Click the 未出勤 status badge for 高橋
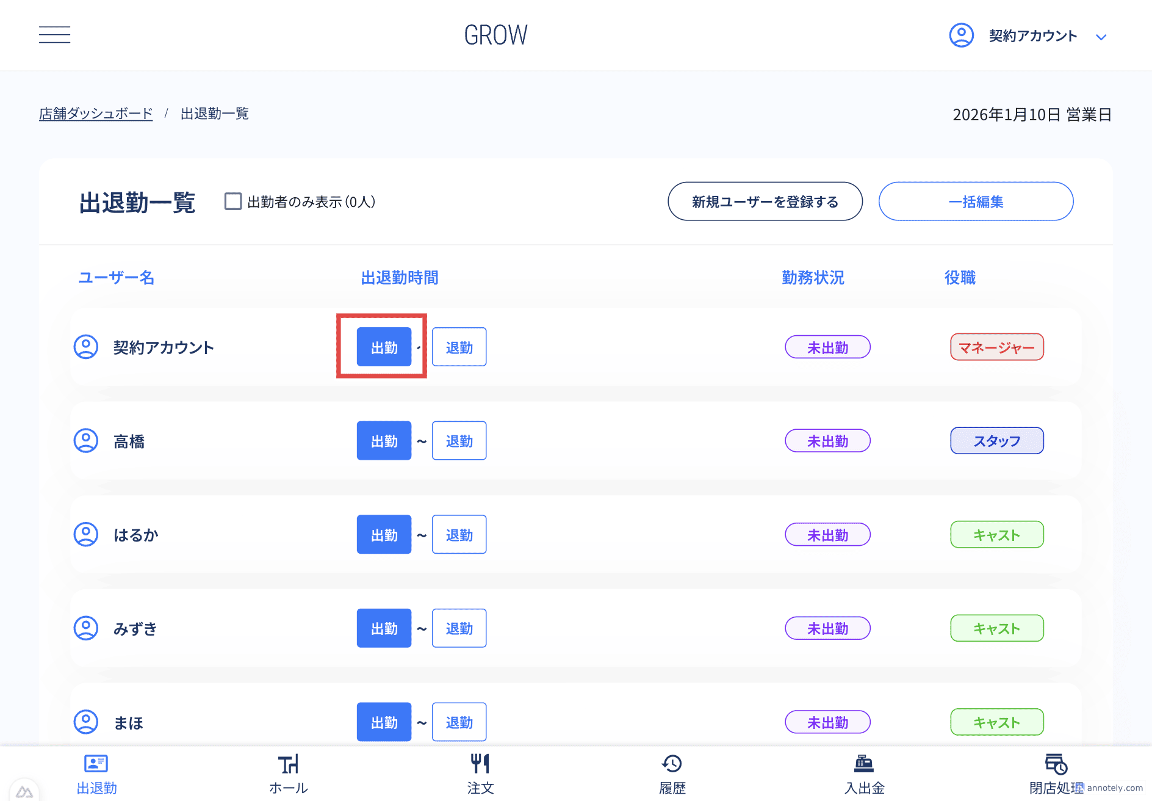The width and height of the screenshot is (1152, 801). 827,440
